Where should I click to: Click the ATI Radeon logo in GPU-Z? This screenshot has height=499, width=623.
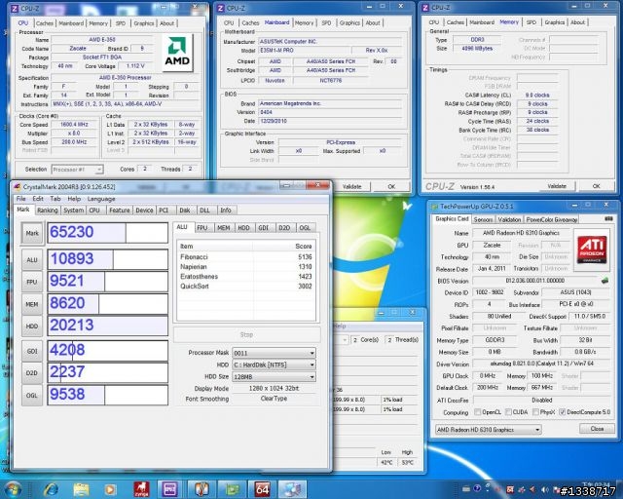(x=592, y=249)
